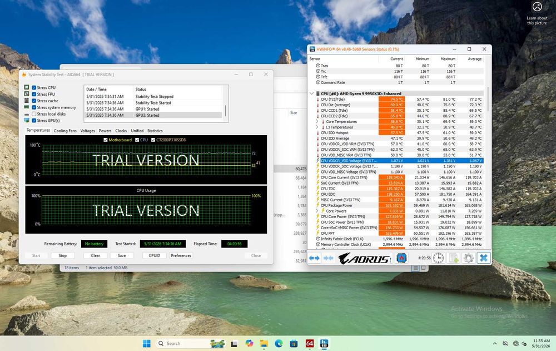The width and height of the screenshot is (556, 351).
Task: Show hidden system tray icons chevron
Action: coord(495,343)
